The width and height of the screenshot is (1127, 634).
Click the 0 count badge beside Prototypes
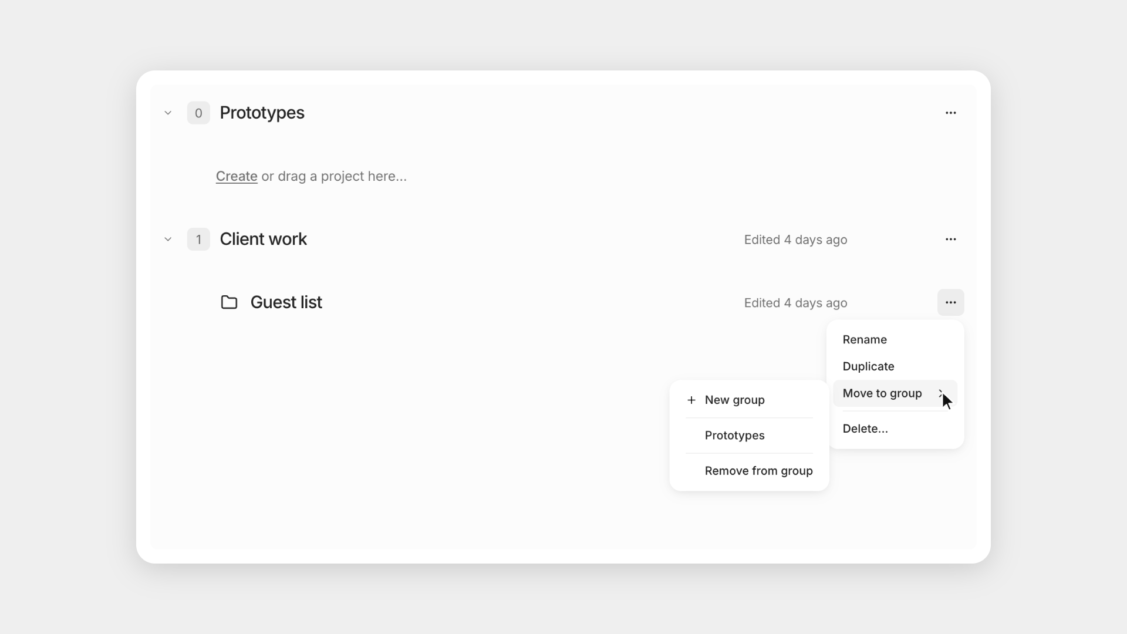point(198,113)
